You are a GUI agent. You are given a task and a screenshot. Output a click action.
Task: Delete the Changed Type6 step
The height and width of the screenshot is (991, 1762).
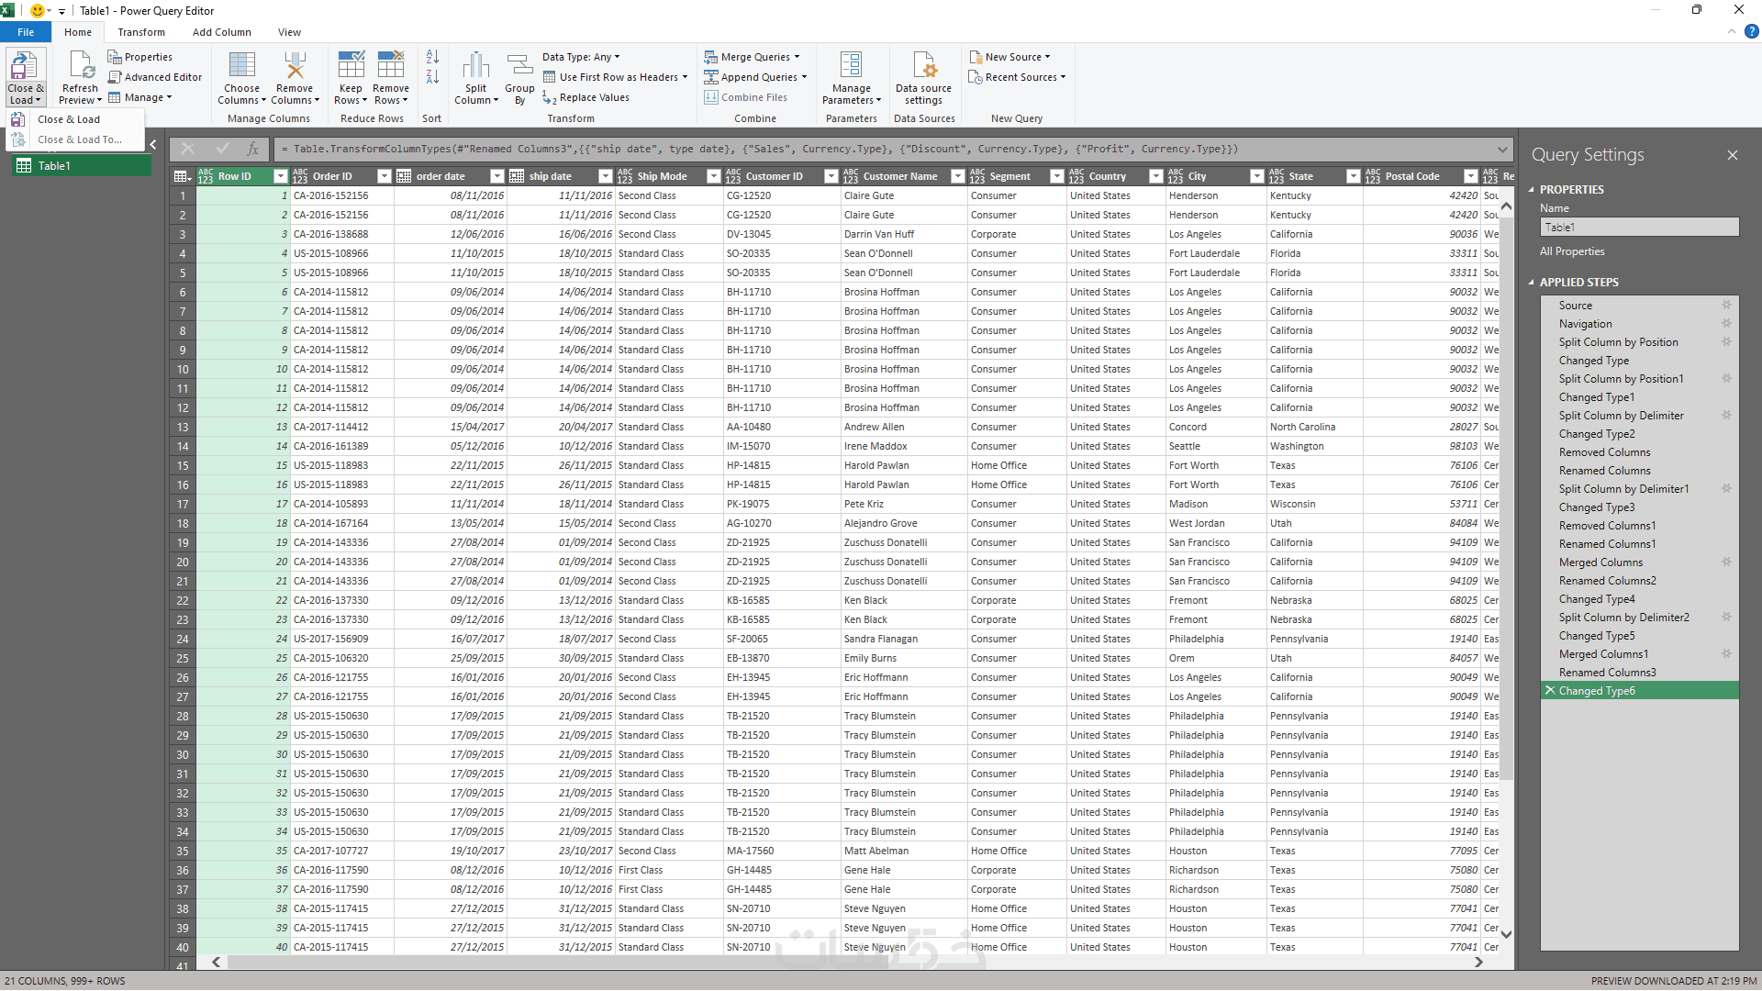coord(1550,690)
